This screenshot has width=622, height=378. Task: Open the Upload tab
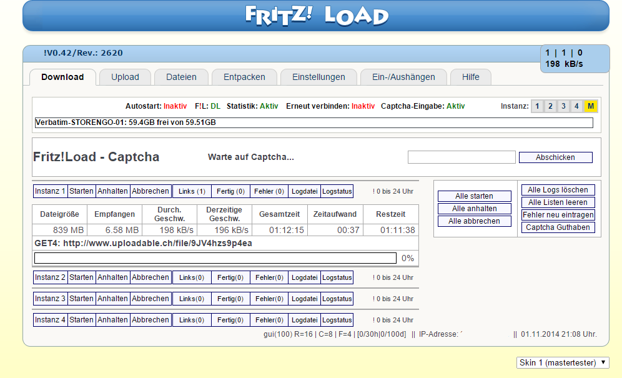coord(125,77)
